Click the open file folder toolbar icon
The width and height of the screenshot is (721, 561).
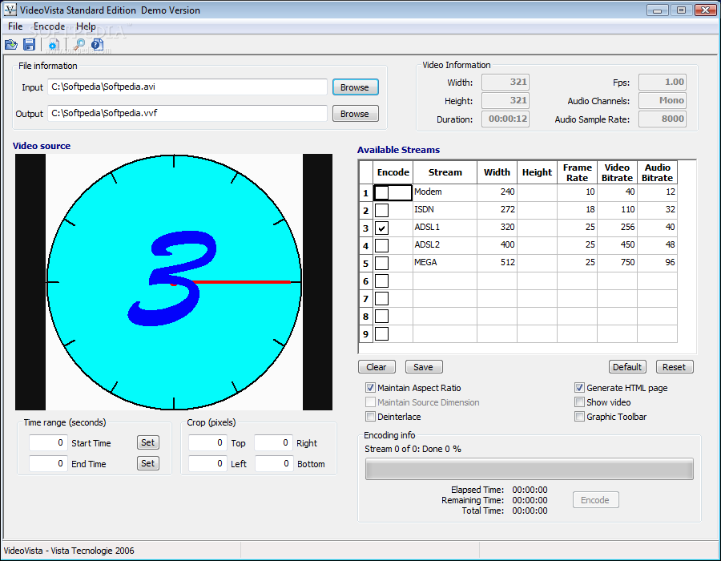(11, 45)
